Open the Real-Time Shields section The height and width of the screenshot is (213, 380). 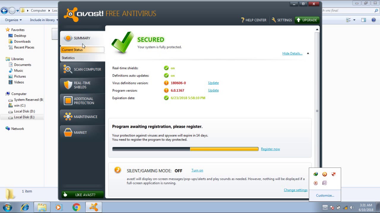click(x=83, y=85)
